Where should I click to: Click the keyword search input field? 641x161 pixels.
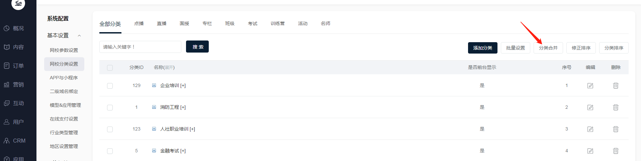coord(140,47)
